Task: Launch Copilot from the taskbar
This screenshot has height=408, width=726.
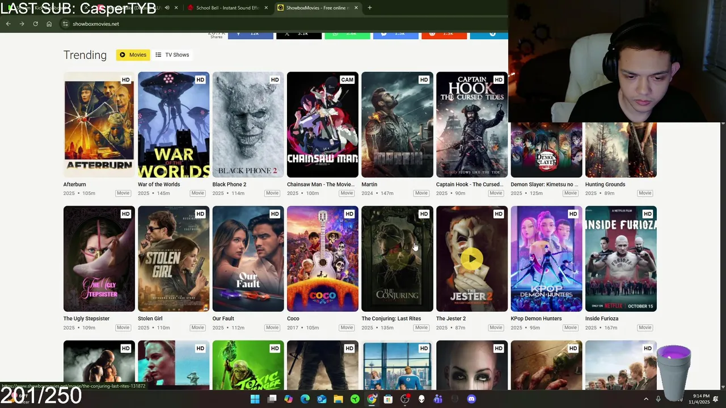Action: click(x=288, y=399)
